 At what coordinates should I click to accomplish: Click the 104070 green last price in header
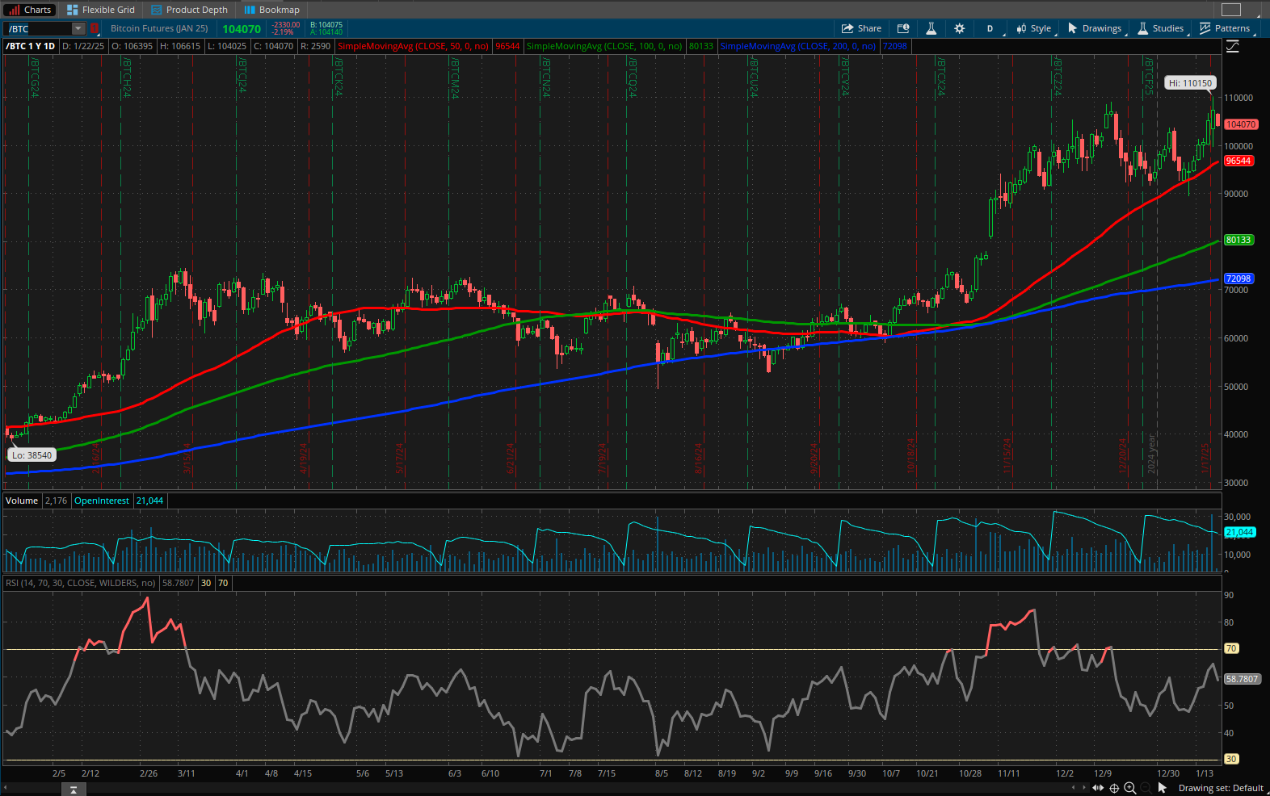click(242, 29)
